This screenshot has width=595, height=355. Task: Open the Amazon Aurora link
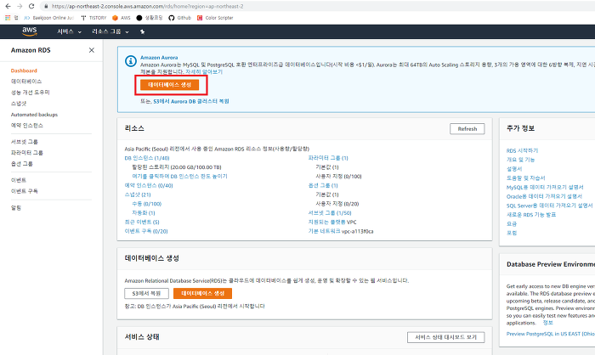pyautogui.click(x=159, y=58)
